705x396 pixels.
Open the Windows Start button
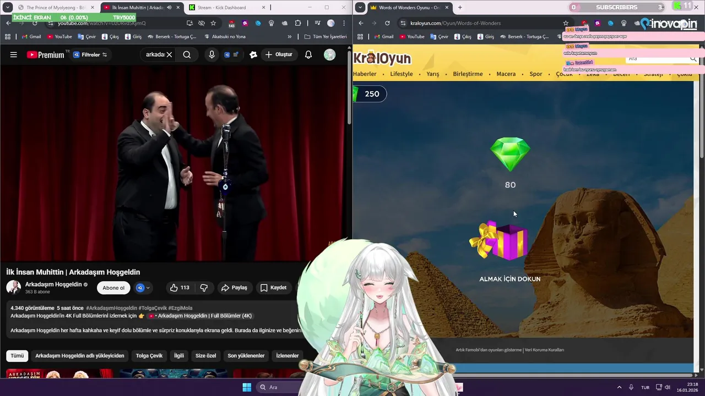[247, 387]
